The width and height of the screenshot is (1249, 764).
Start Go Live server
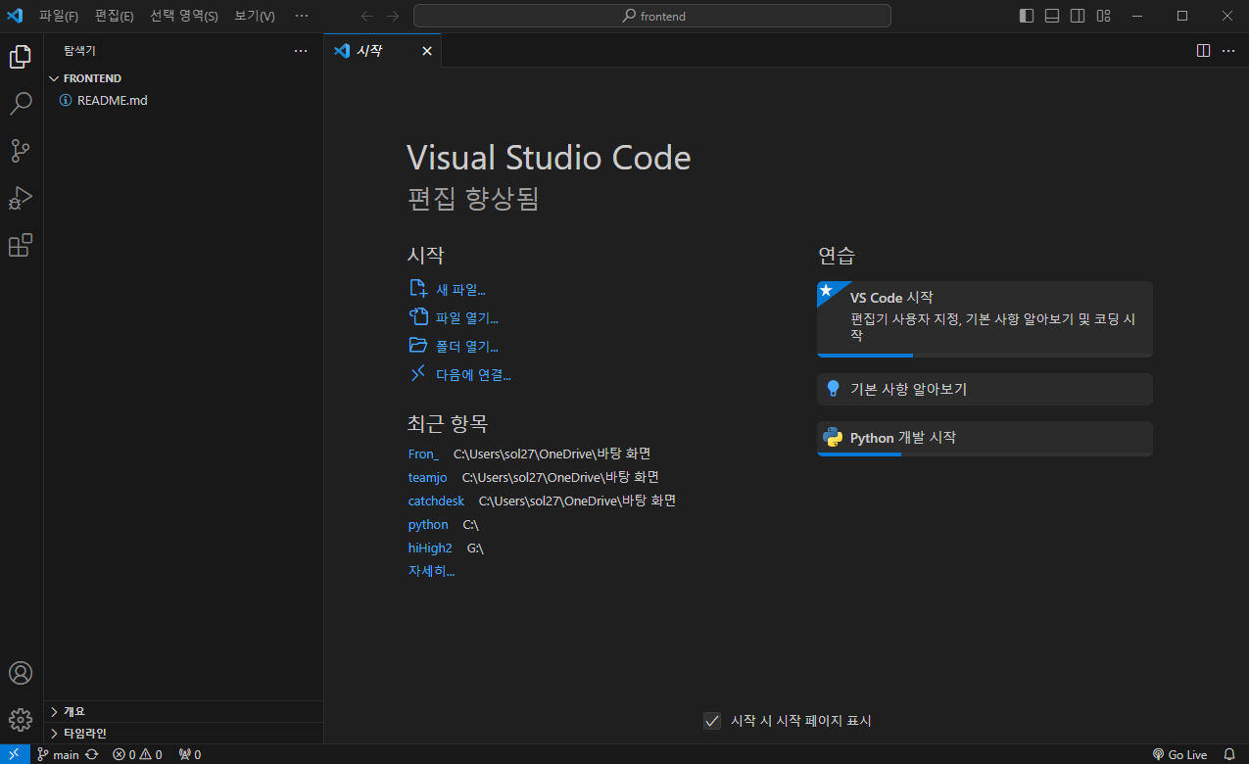point(1179,754)
